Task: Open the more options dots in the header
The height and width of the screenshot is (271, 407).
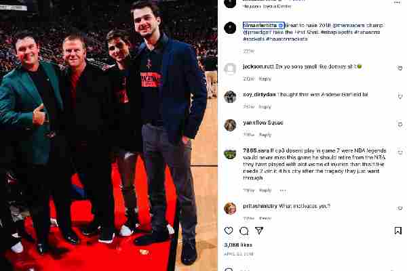Action: (x=397, y=3)
